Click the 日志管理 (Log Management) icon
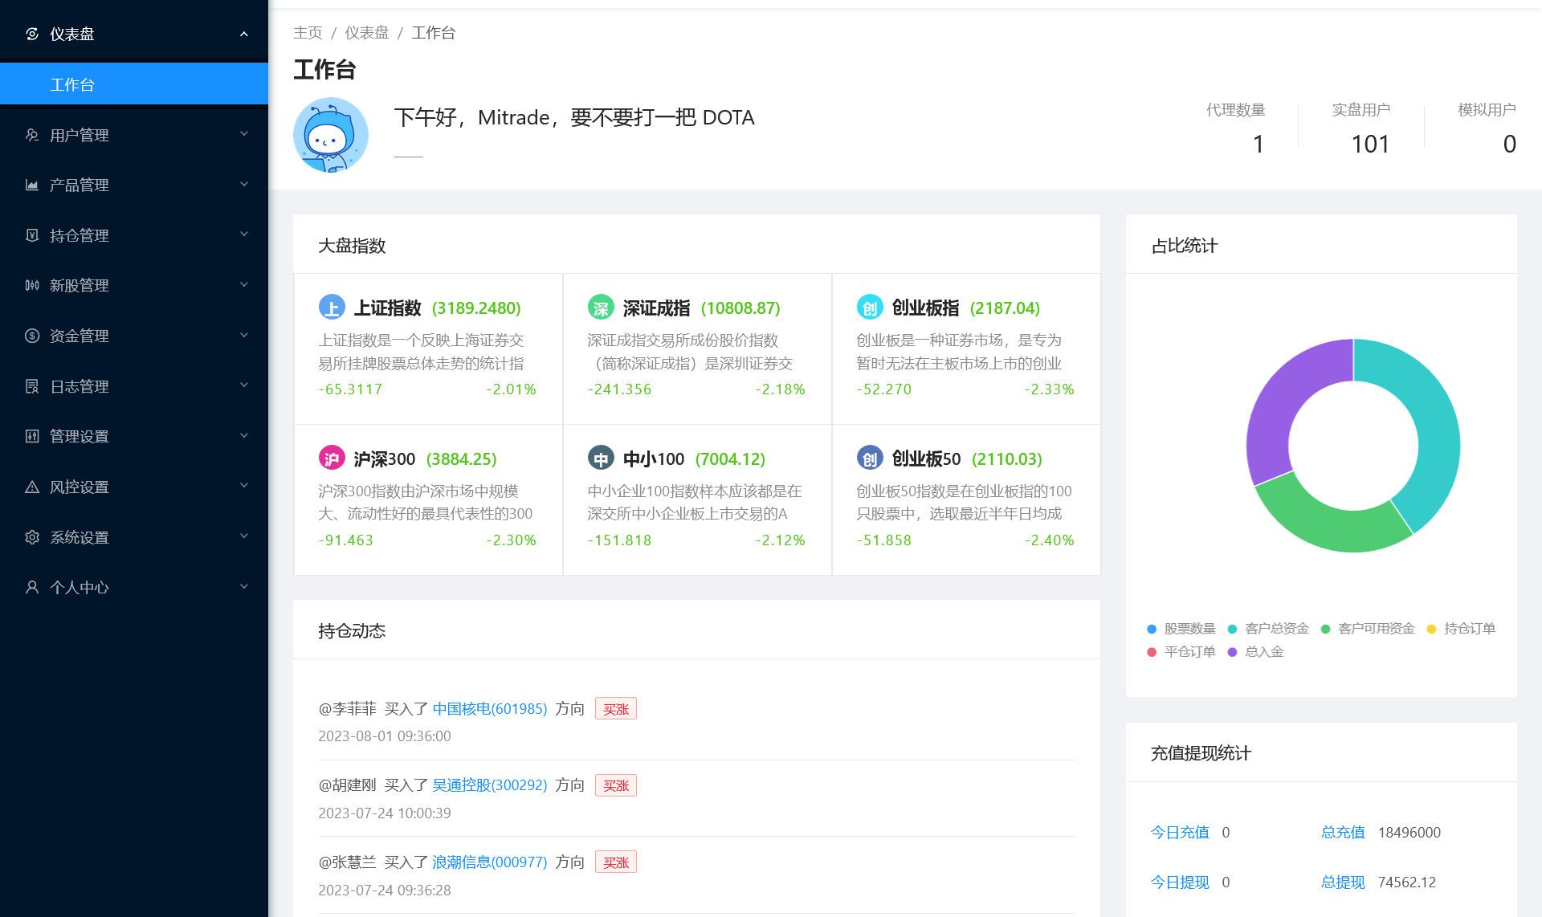This screenshot has width=1542, height=917. click(x=32, y=385)
